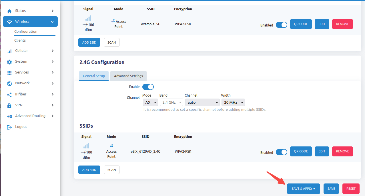
Task: Open the channel auto dropdown
Action: tap(202, 102)
